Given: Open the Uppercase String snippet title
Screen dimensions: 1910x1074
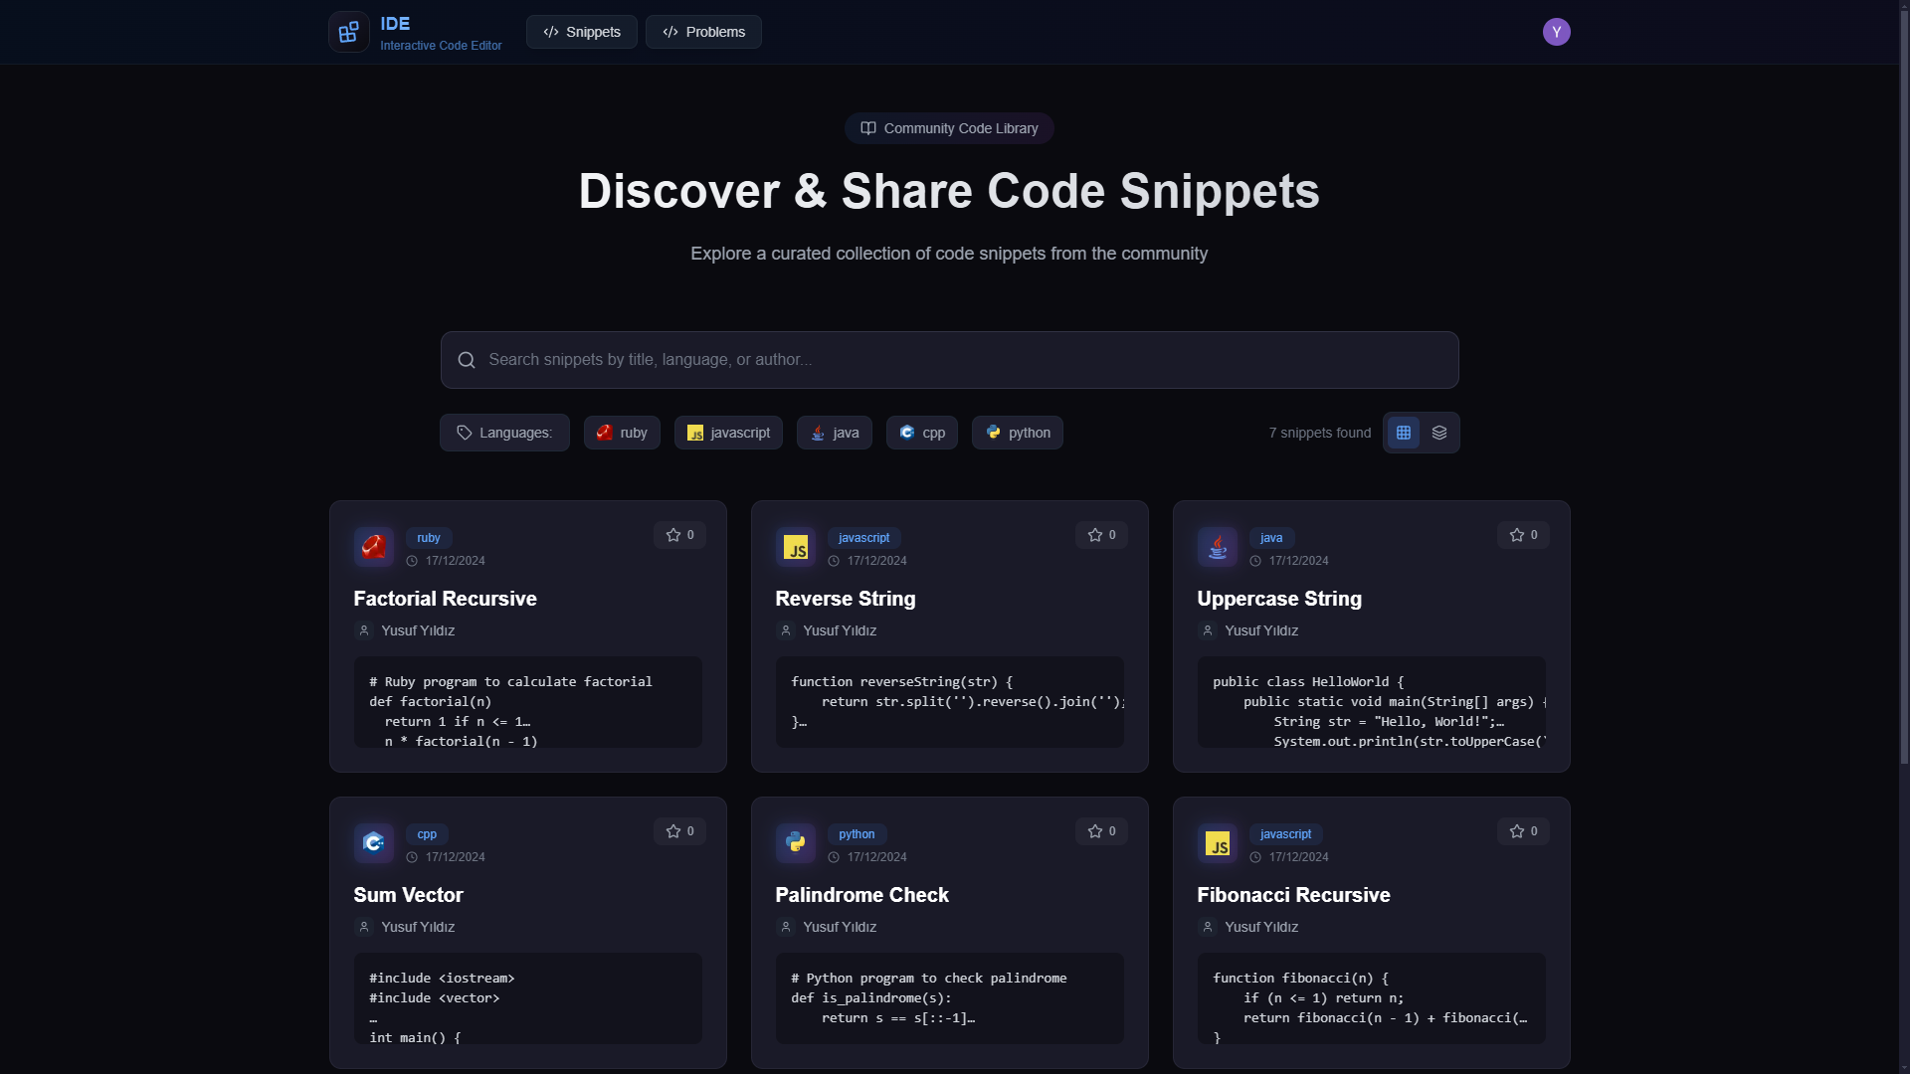Looking at the screenshot, I should click(x=1278, y=599).
